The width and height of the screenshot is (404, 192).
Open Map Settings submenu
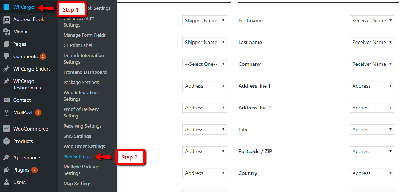(77, 184)
